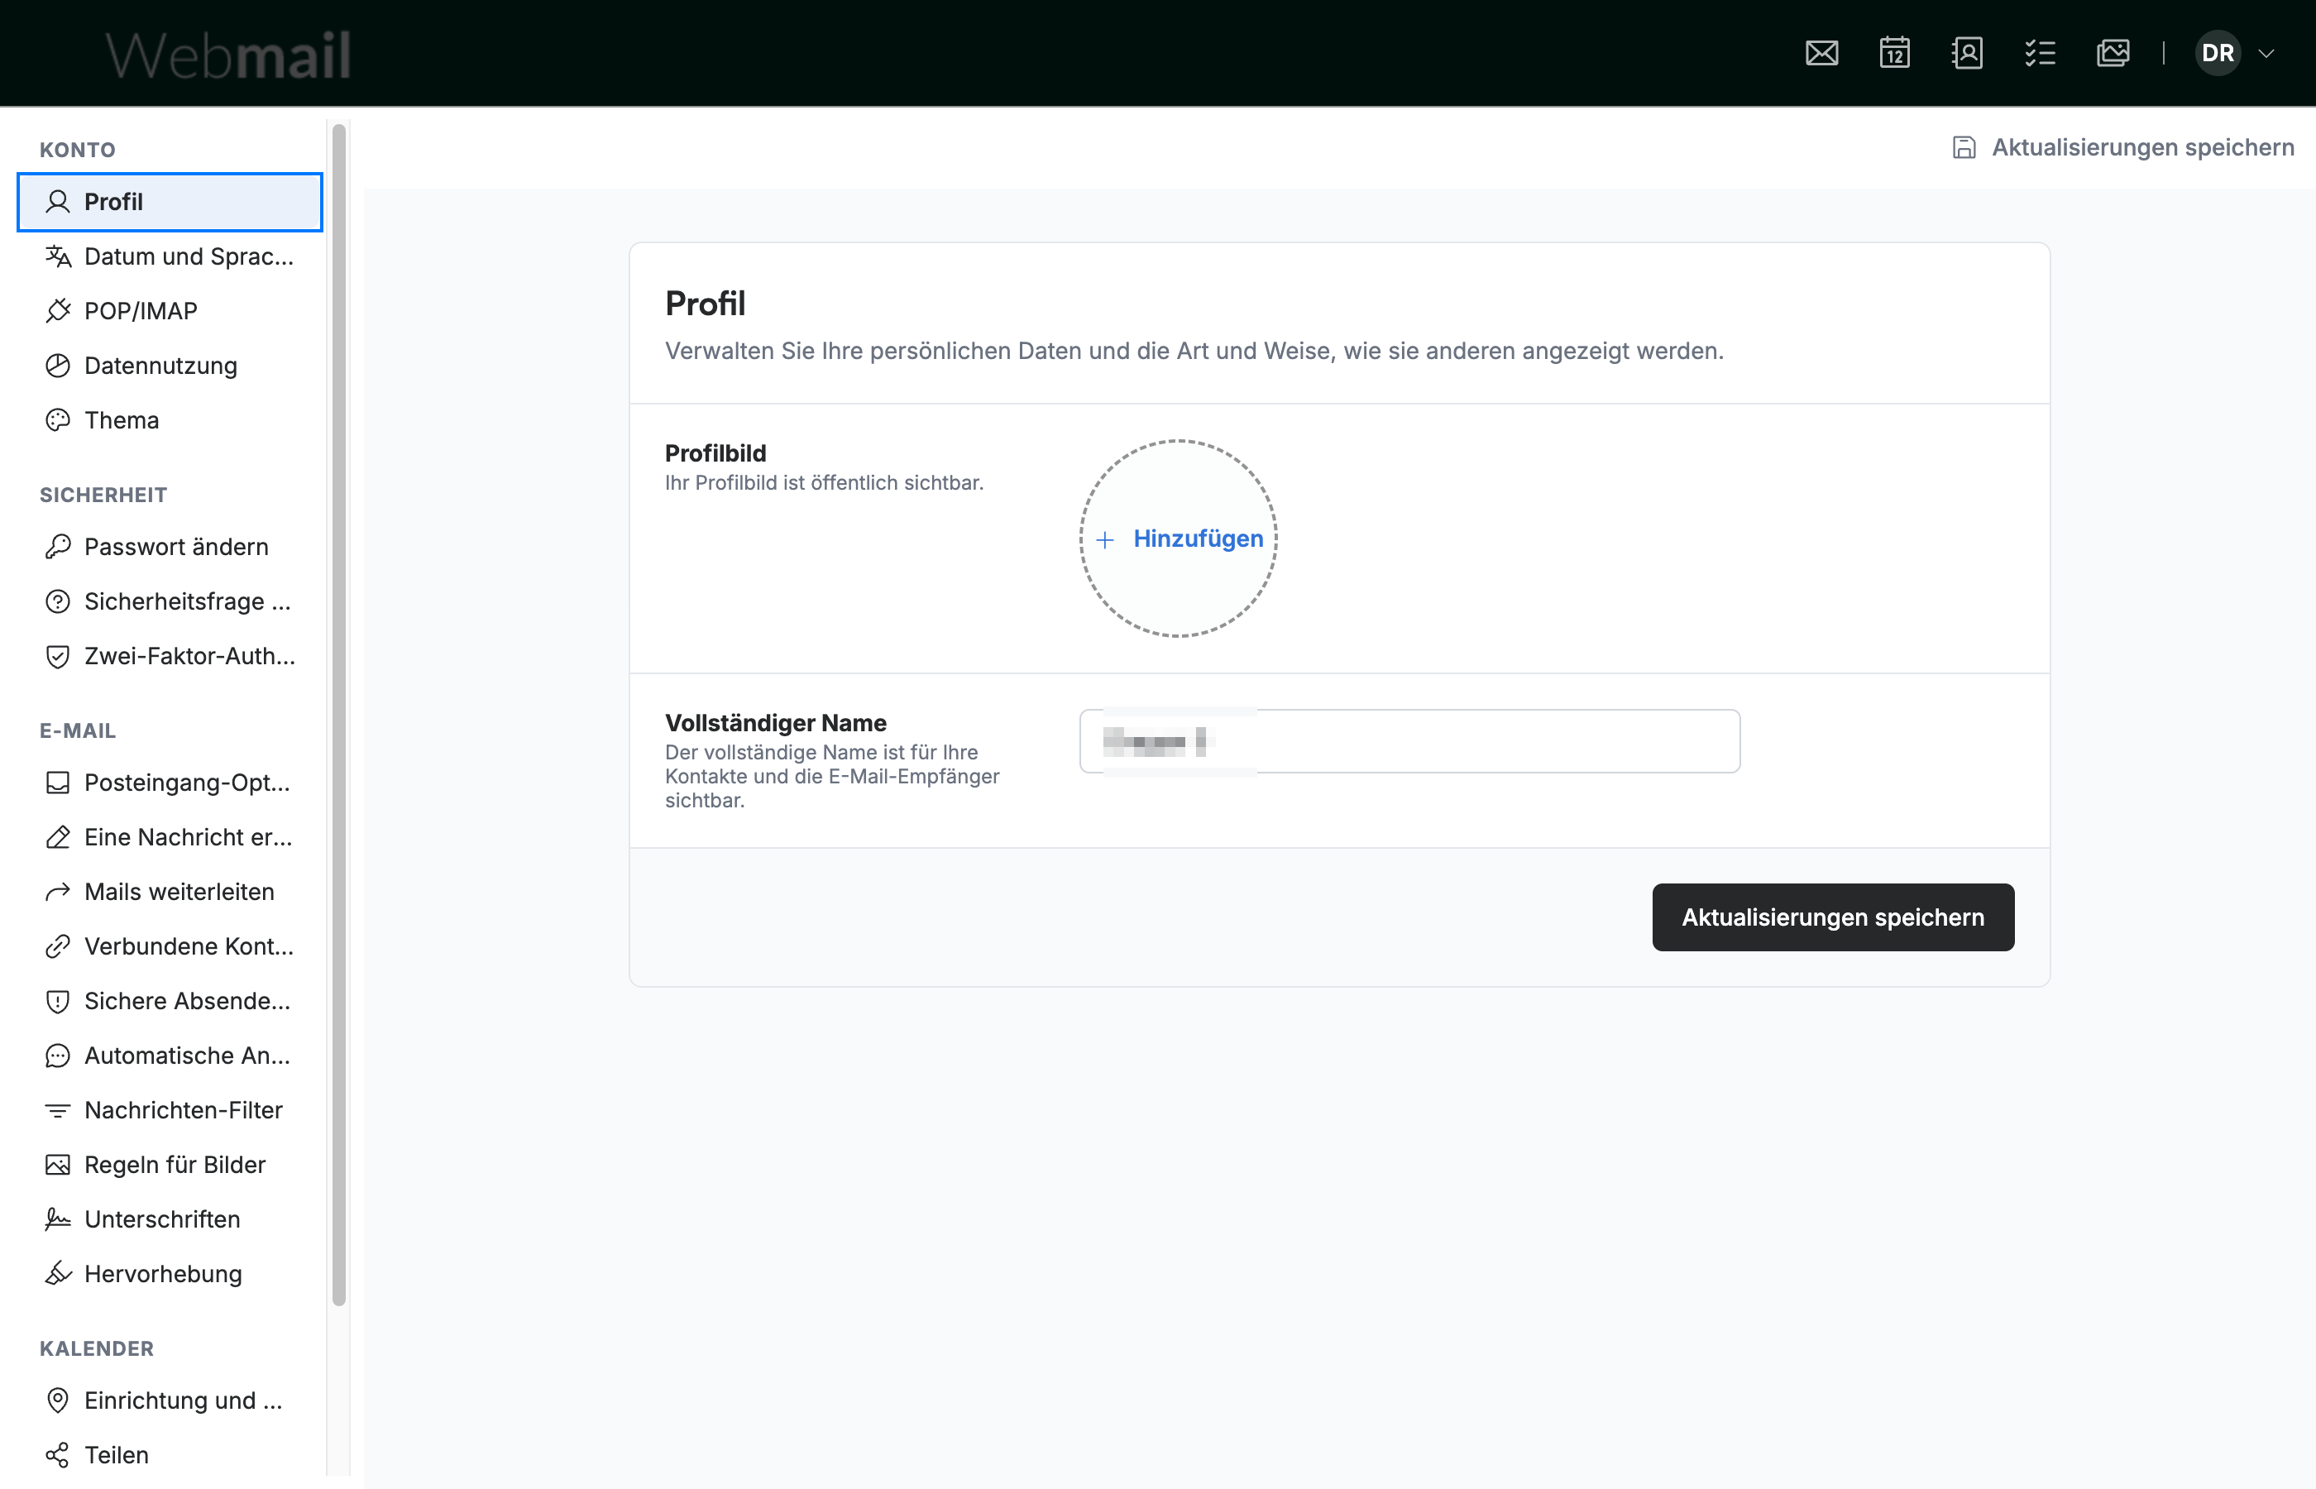
Task: Open Sichere Absende... settings entry
Action: click(170, 1001)
